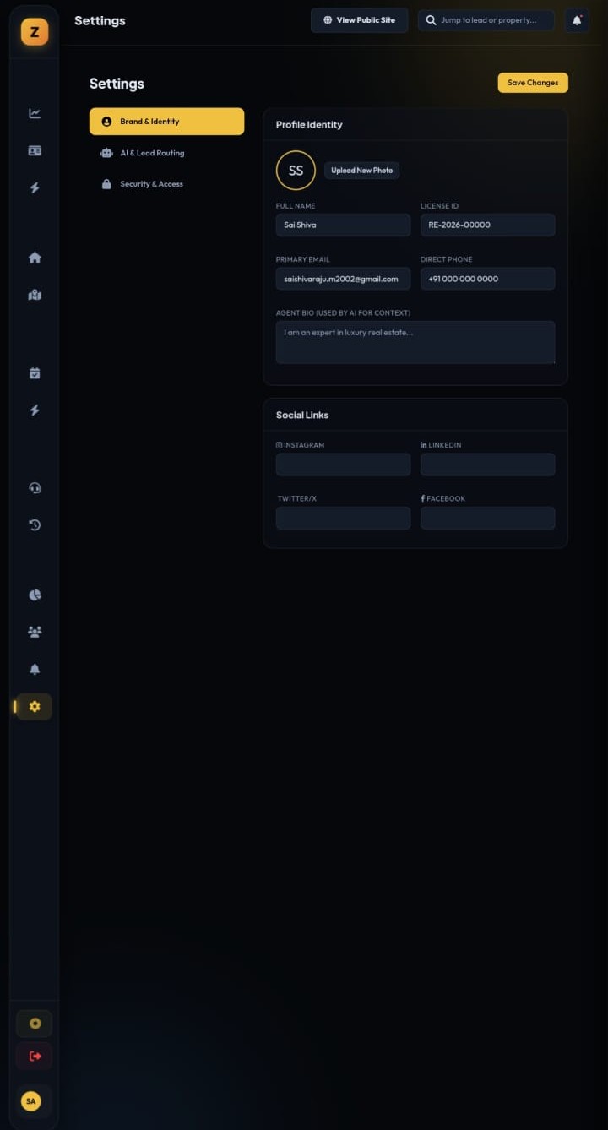Open the calendar check sidebar icon
The image size is (608, 1130).
(x=35, y=372)
